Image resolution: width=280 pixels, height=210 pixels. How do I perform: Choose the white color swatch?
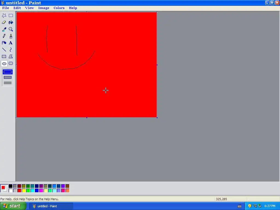click(x=11, y=191)
